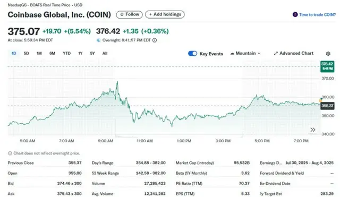Select the YTD chart range
This screenshot has height=197, width=340.
[x=66, y=53]
